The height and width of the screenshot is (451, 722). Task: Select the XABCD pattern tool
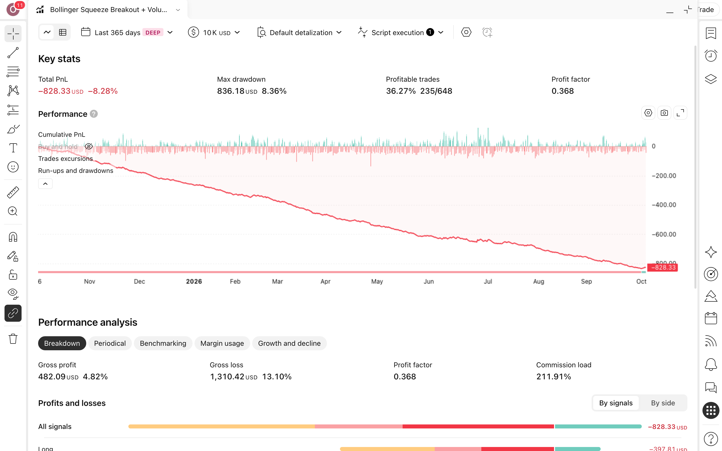pos(13,91)
